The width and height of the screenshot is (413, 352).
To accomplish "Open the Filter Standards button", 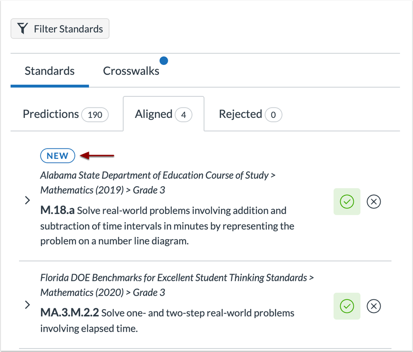I will [x=60, y=29].
